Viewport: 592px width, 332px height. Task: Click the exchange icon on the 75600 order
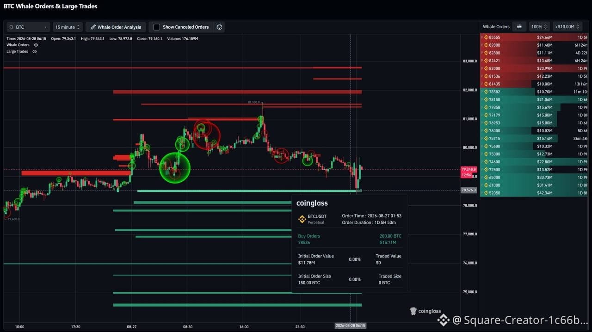(x=486, y=147)
